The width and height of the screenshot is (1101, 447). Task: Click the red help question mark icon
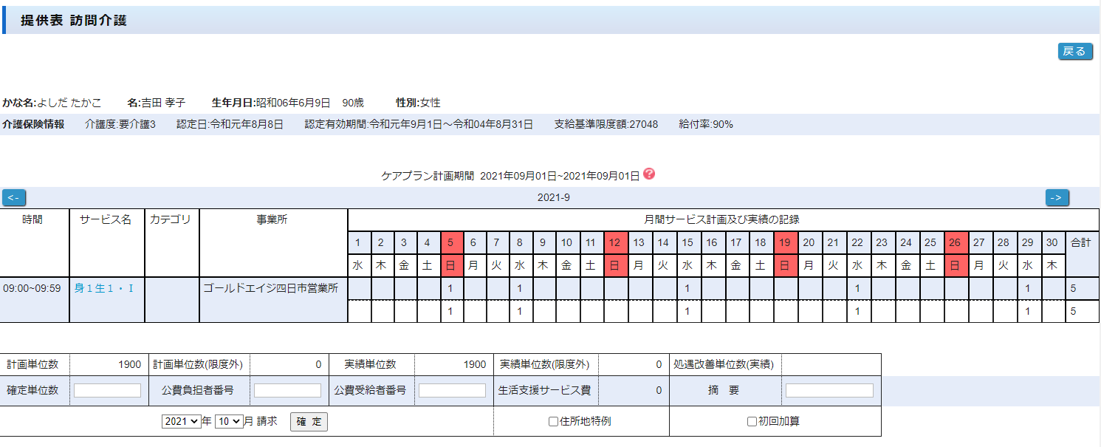tap(649, 174)
